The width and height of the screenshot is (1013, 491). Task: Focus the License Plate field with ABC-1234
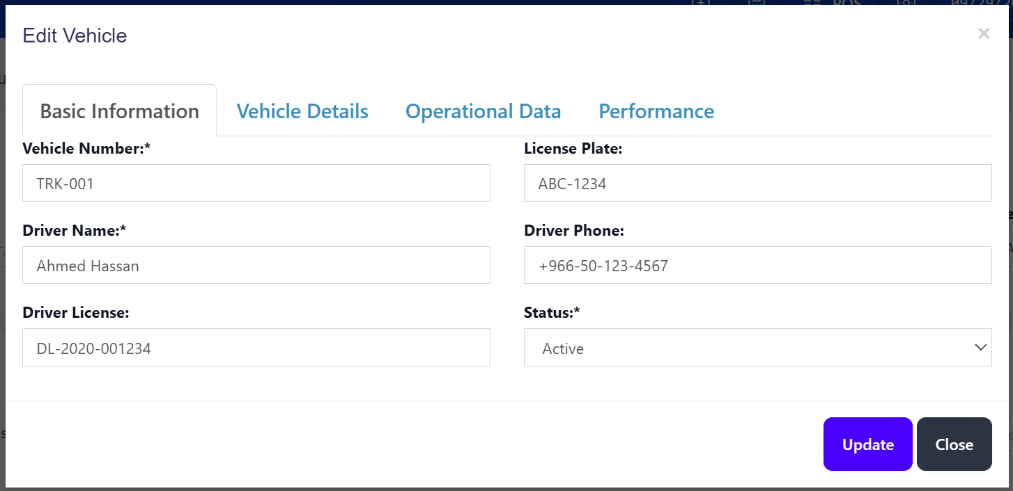[757, 184]
